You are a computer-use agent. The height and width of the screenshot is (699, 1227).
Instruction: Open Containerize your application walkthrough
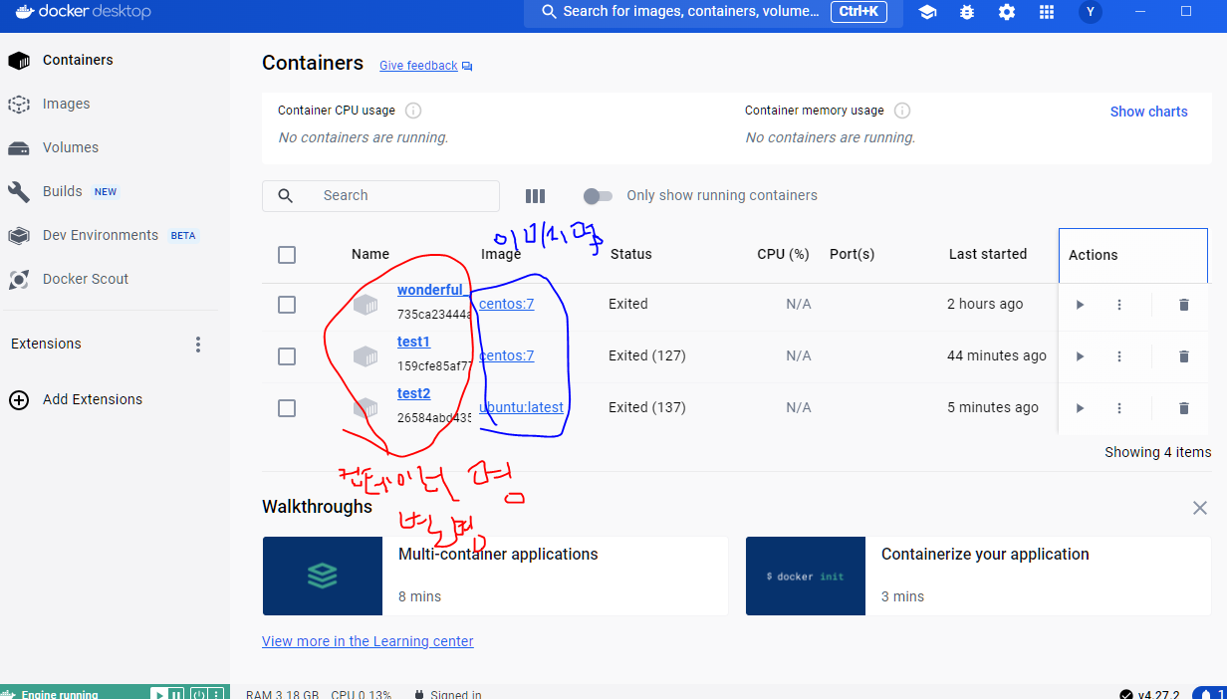(x=978, y=576)
